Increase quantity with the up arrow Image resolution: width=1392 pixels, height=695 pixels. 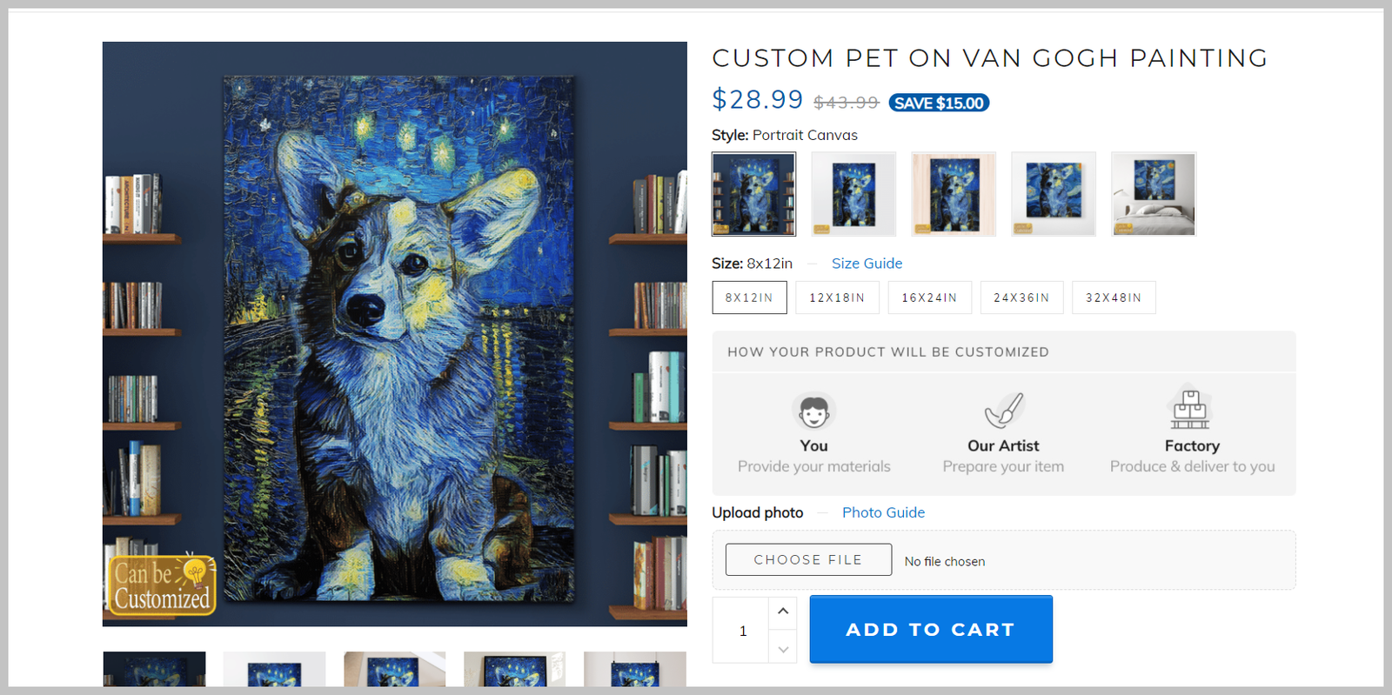tap(783, 611)
